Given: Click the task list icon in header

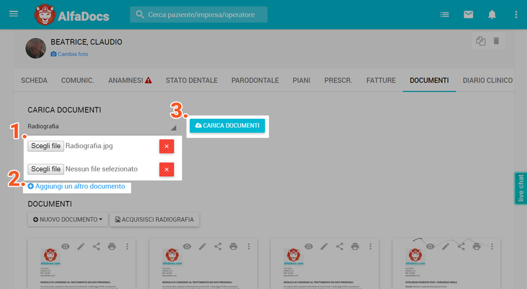Looking at the screenshot, I should coord(445,15).
